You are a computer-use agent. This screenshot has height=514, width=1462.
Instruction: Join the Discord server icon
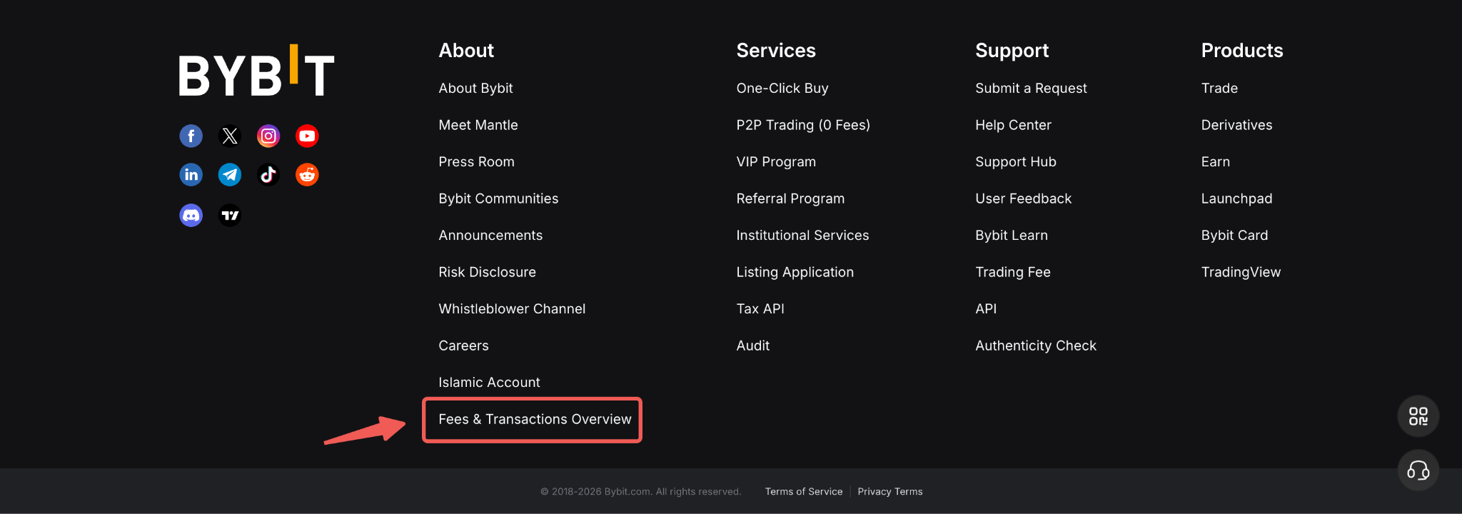pos(191,215)
